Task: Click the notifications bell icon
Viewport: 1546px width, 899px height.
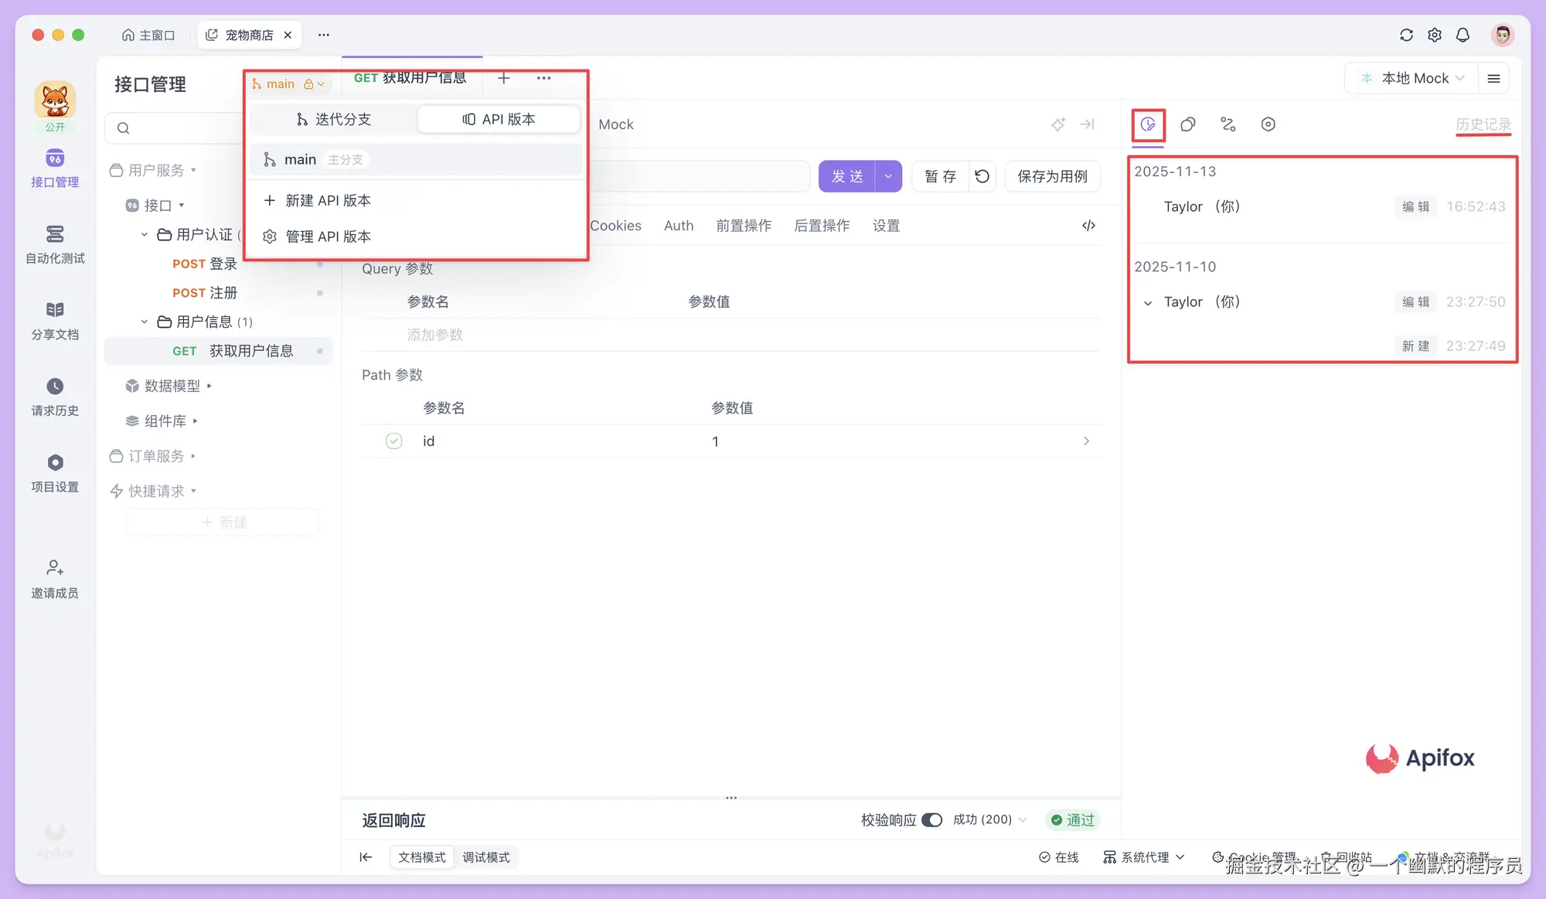Action: [x=1463, y=35]
